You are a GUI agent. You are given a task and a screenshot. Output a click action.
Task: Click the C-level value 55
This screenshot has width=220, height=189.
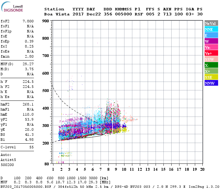pyautogui.click(x=31, y=147)
